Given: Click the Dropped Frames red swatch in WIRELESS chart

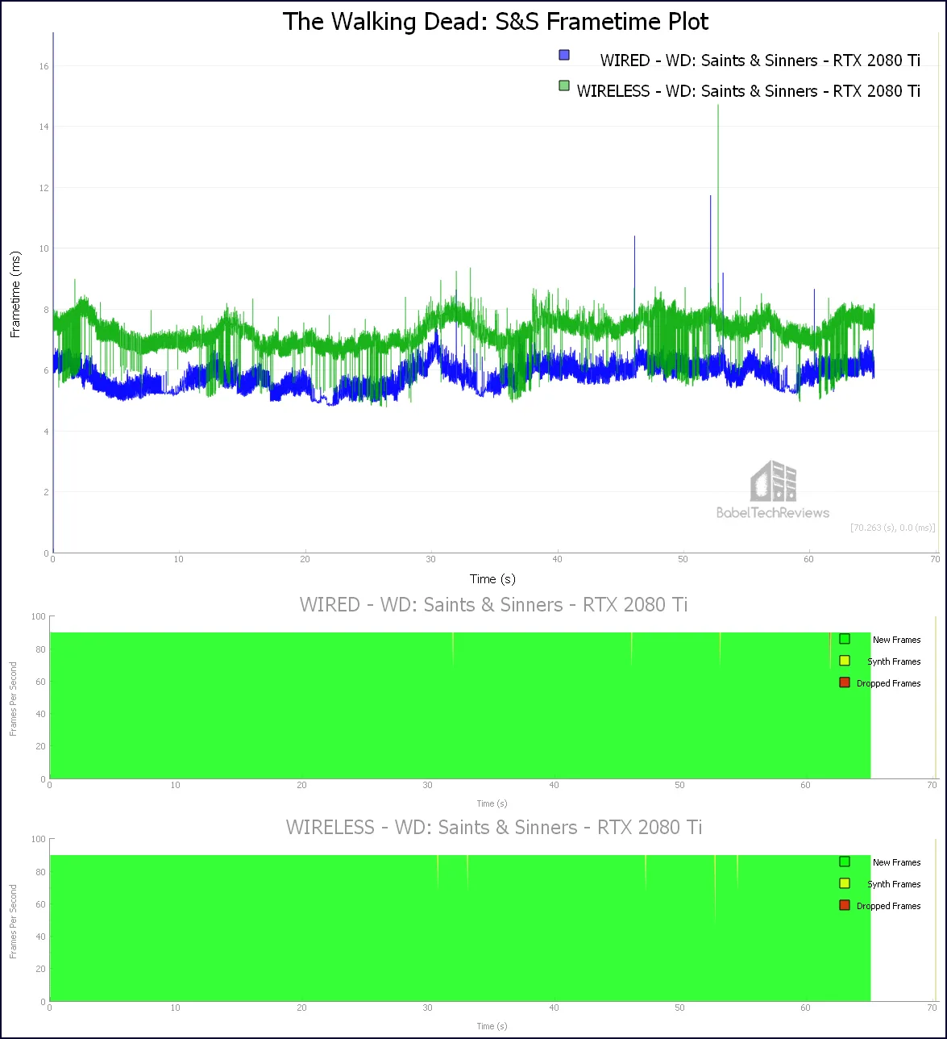Looking at the screenshot, I should click(845, 905).
